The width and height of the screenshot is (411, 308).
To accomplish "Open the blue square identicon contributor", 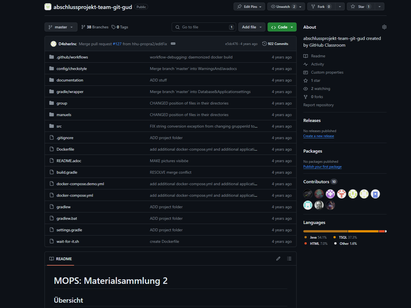I will 375,194.
